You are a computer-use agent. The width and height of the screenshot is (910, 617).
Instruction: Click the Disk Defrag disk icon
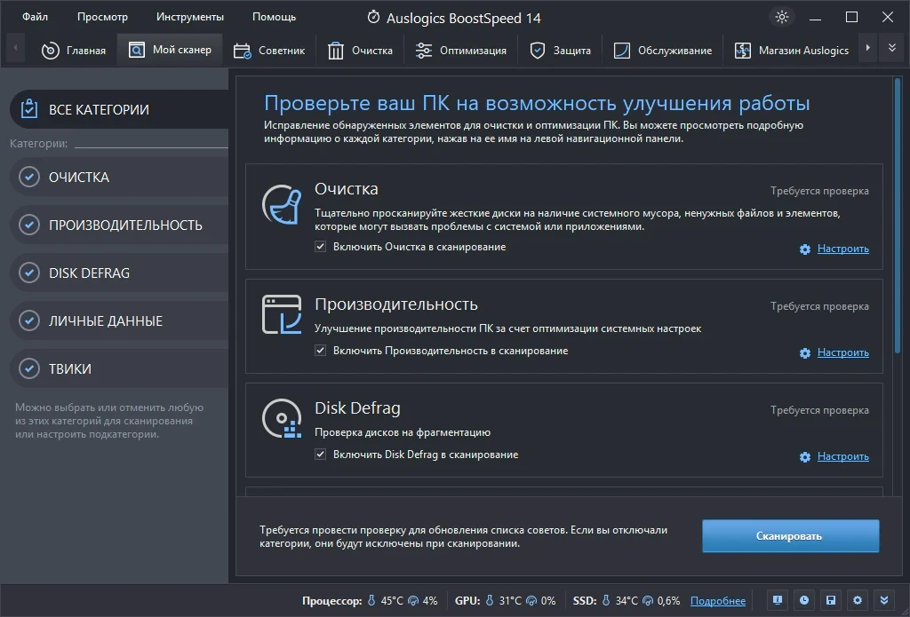(x=282, y=418)
